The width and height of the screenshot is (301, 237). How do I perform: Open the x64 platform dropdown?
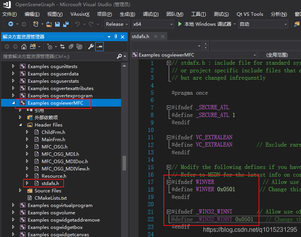click(153, 24)
